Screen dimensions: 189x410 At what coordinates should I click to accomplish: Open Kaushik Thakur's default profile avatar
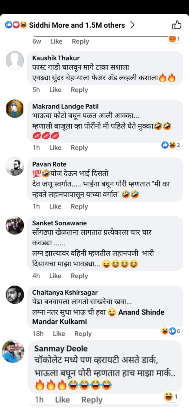coord(15,60)
